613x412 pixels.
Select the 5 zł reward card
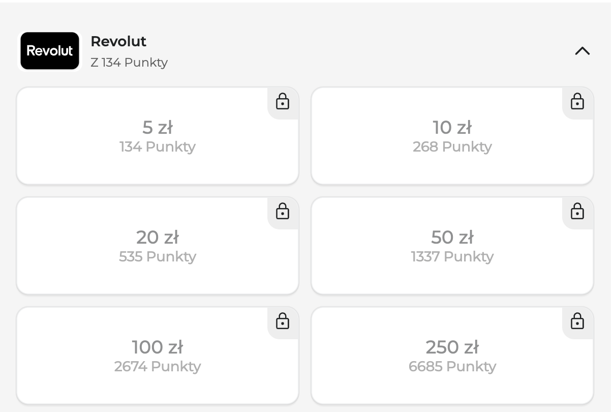tap(158, 136)
